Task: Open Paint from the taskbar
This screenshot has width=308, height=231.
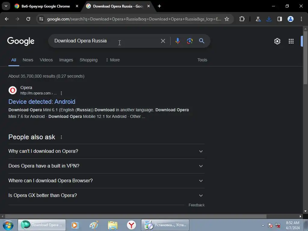Action: coord(94,225)
